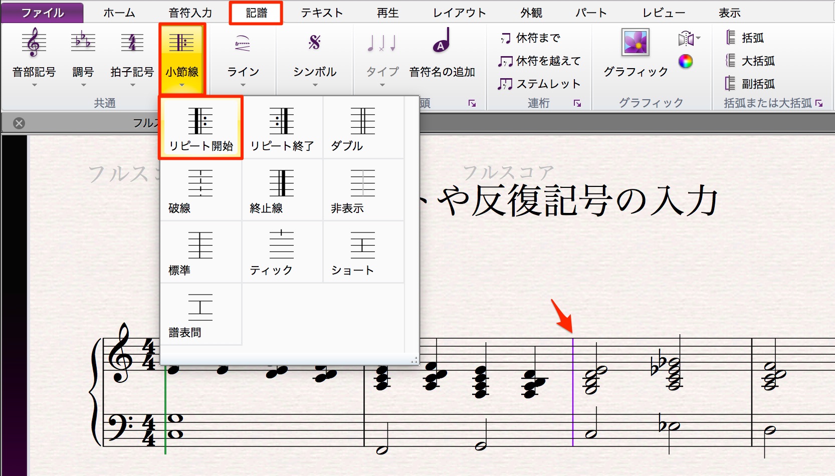Switch to the 外観 tab
Viewport: 835px width, 476px height.
(531, 13)
